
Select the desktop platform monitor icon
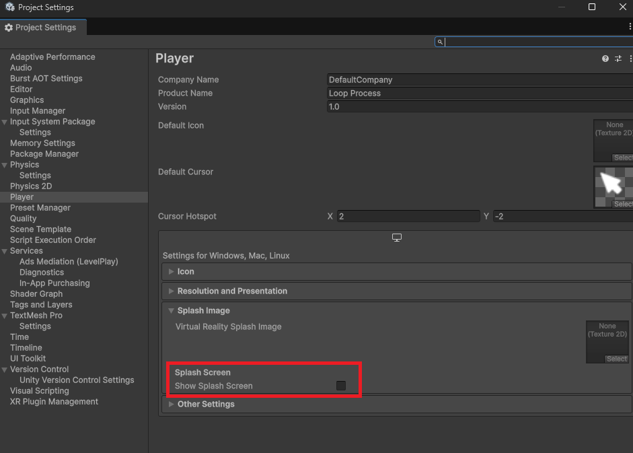(x=397, y=238)
